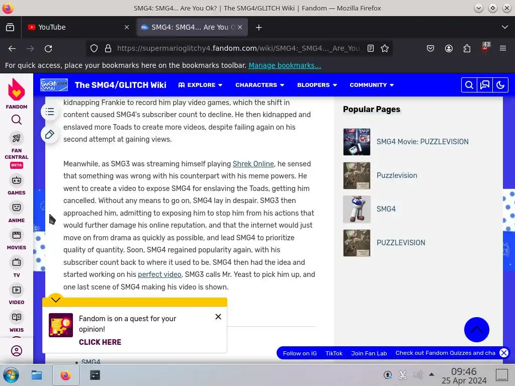Reload the page with refresh icon
515x386 pixels.
coord(49,49)
